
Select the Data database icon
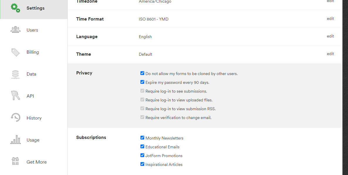(x=16, y=74)
